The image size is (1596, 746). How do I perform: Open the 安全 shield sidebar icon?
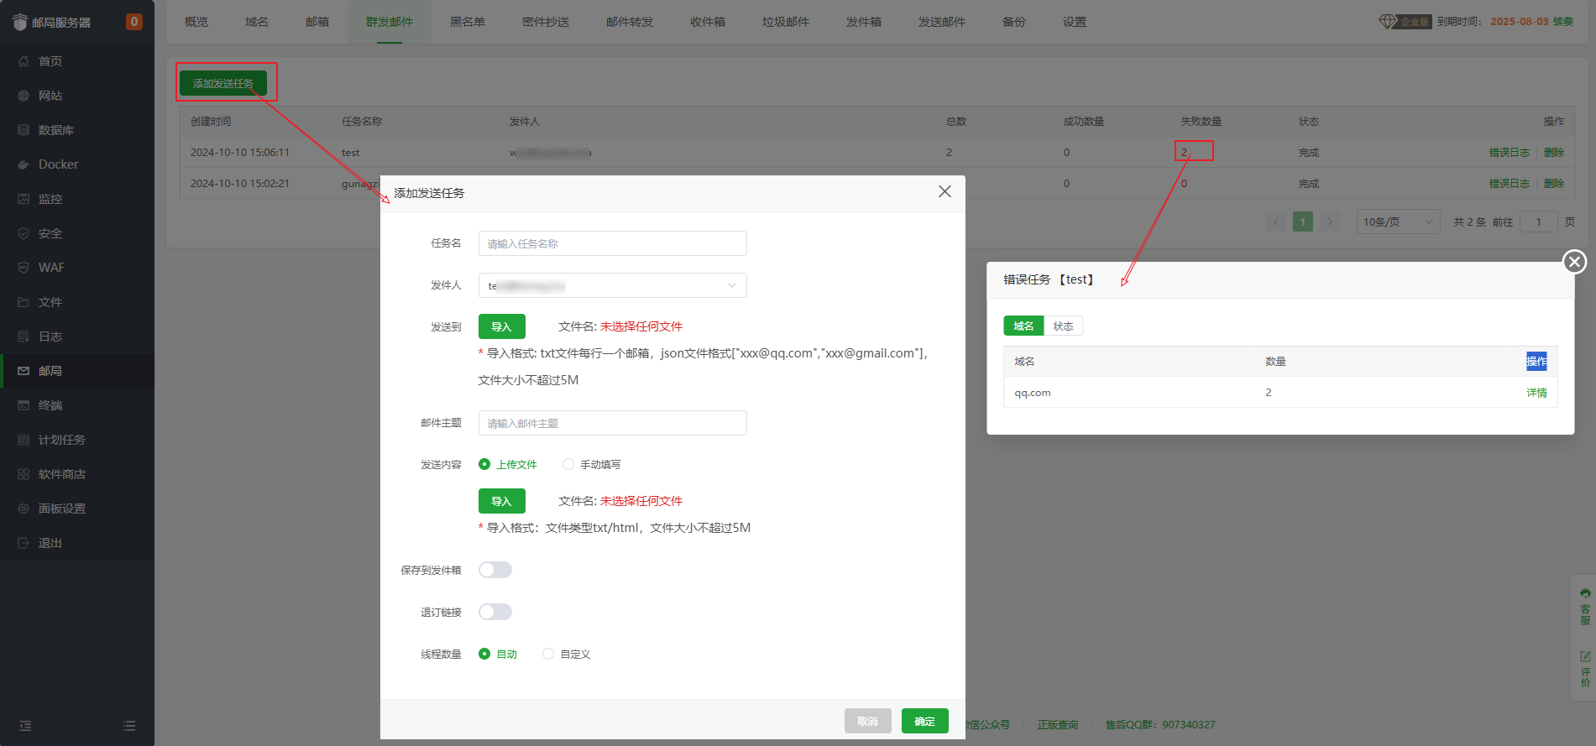24,233
